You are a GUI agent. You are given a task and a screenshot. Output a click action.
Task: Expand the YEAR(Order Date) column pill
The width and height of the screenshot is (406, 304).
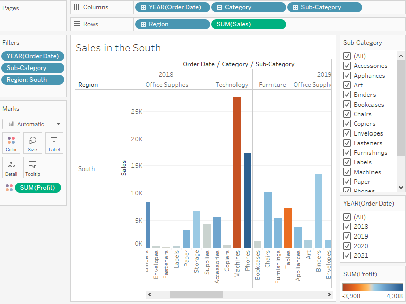143,7
